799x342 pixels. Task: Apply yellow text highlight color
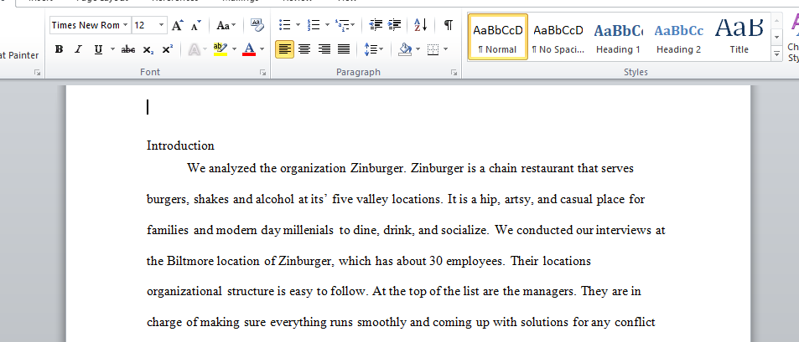221,49
